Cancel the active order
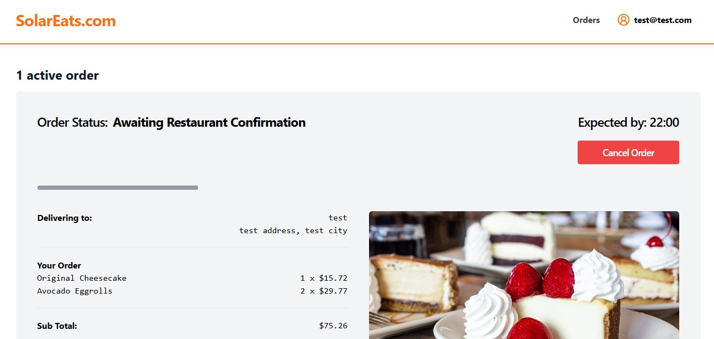 [628, 152]
